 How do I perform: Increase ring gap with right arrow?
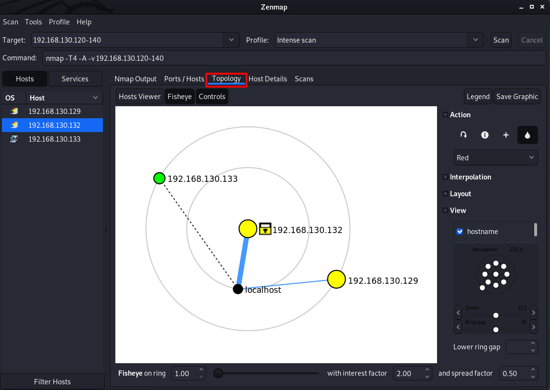(x=534, y=327)
